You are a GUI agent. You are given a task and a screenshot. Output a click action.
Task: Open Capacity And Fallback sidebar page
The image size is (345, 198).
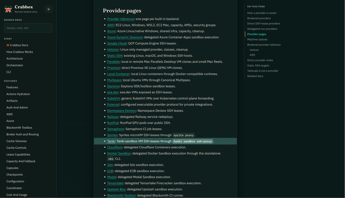click(21, 161)
